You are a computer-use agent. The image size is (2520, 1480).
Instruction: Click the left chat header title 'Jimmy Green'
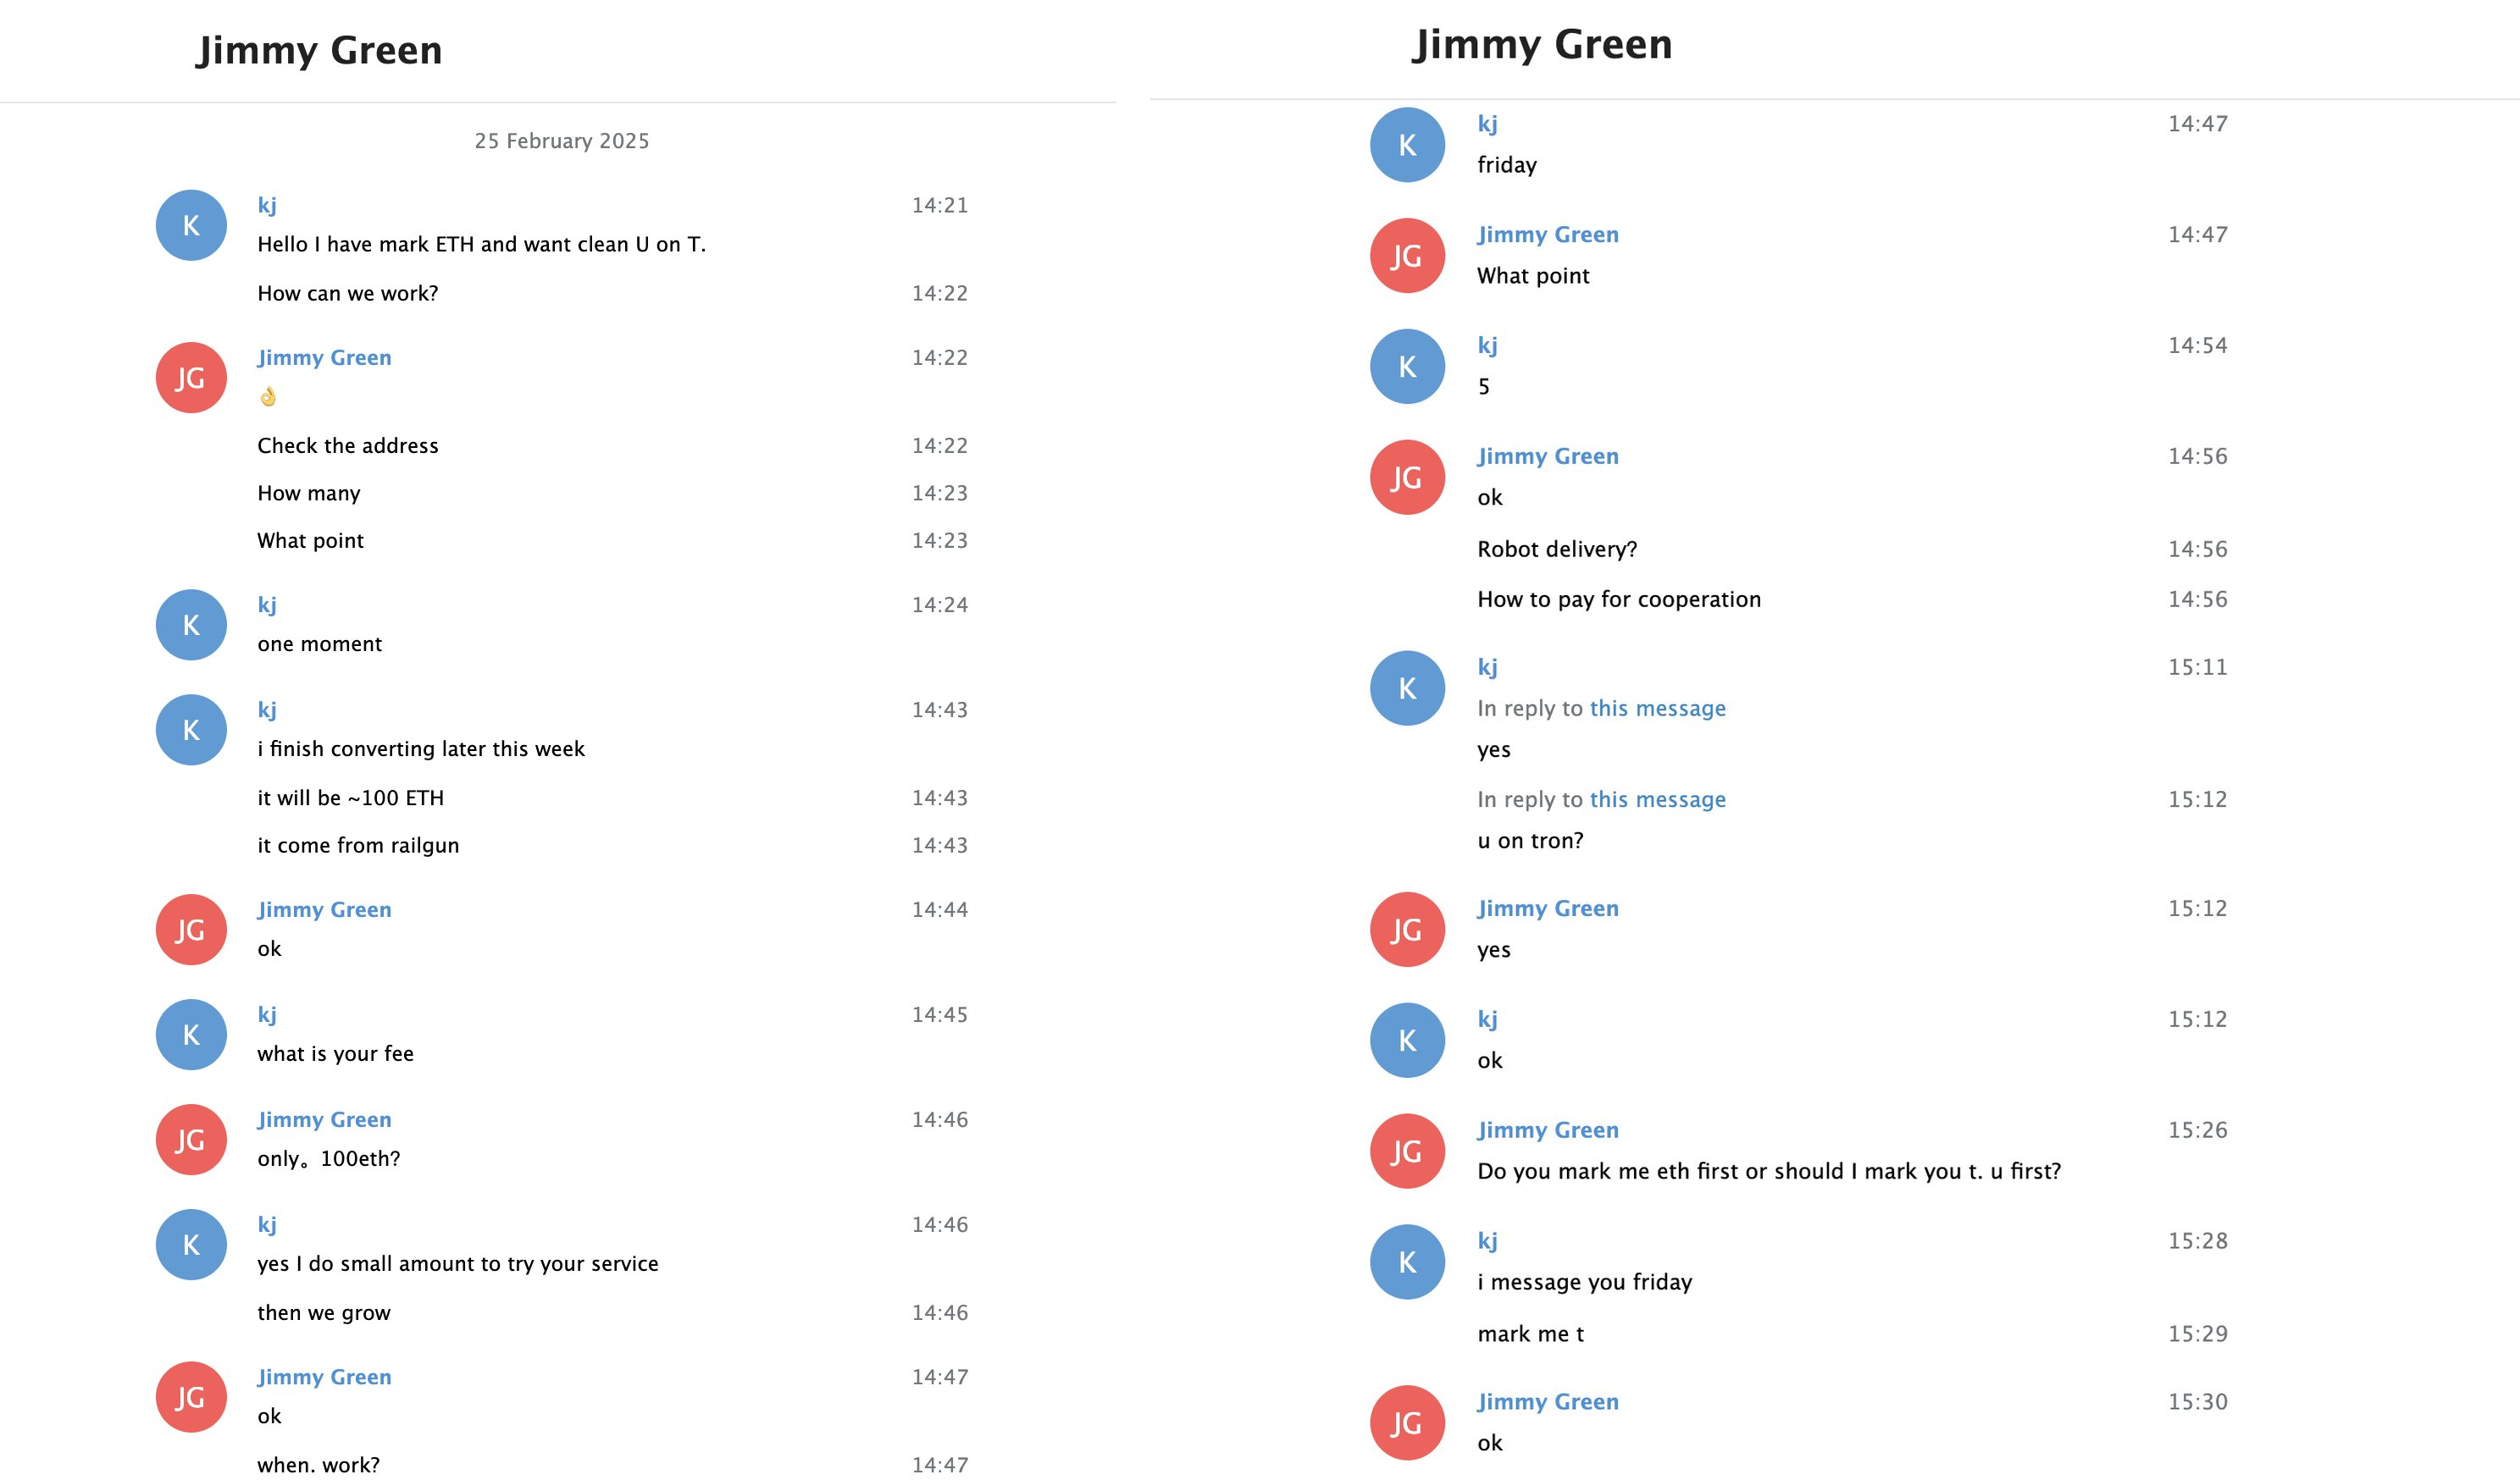pos(320,50)
